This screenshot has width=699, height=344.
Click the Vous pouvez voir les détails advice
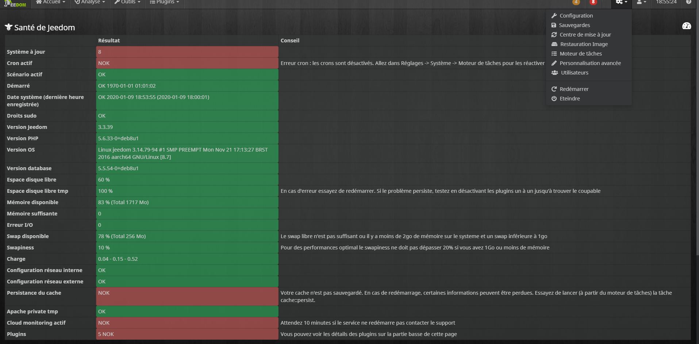369,334
